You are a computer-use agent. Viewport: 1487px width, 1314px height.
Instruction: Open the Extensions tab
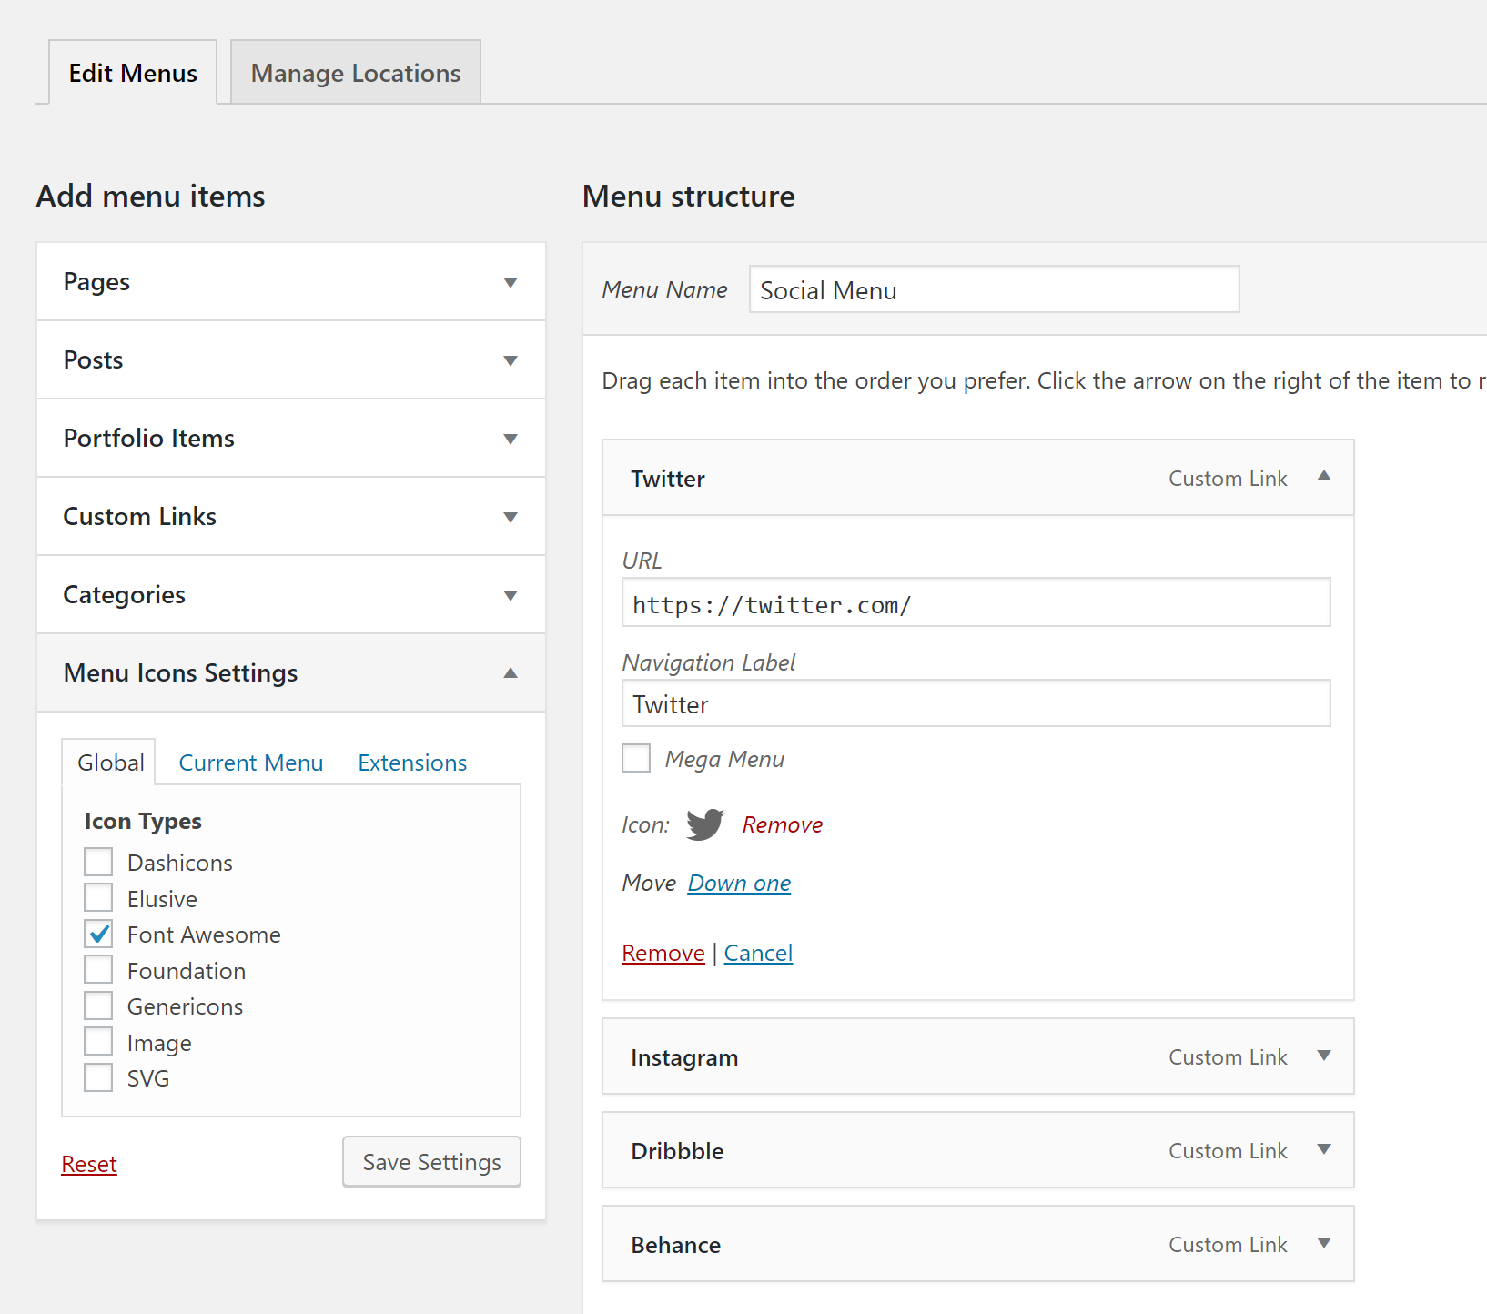coord(412,763)
